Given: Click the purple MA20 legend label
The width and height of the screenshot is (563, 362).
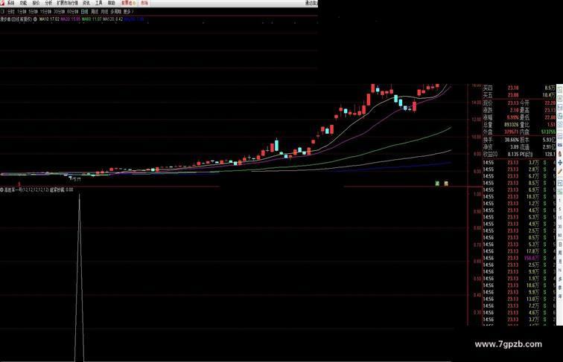Looking at the screenshot, I should coord(70,19).
